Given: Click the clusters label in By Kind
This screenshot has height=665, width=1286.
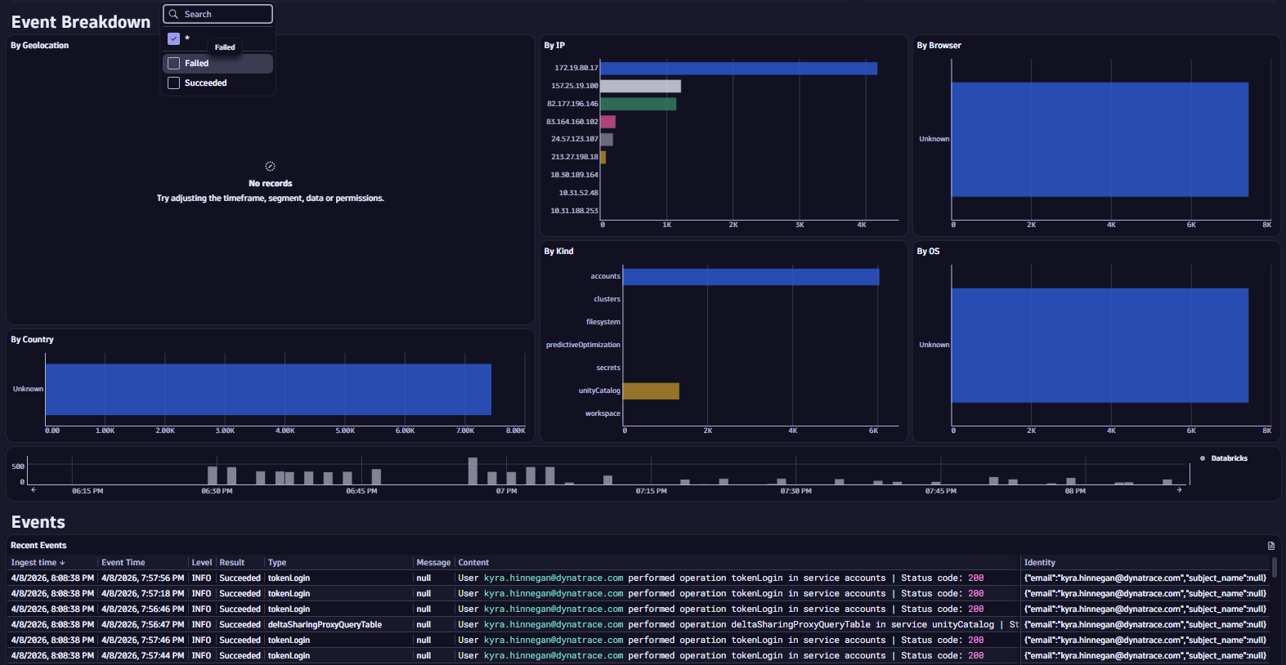Looking at the screenshot, I should pos(607,299).
